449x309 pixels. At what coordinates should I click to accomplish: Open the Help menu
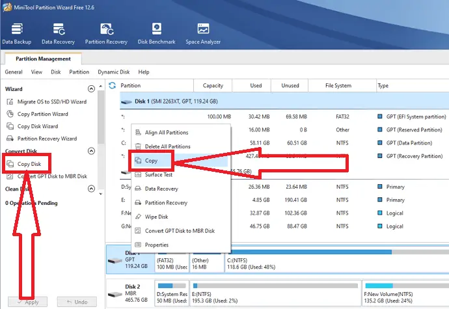143,72
